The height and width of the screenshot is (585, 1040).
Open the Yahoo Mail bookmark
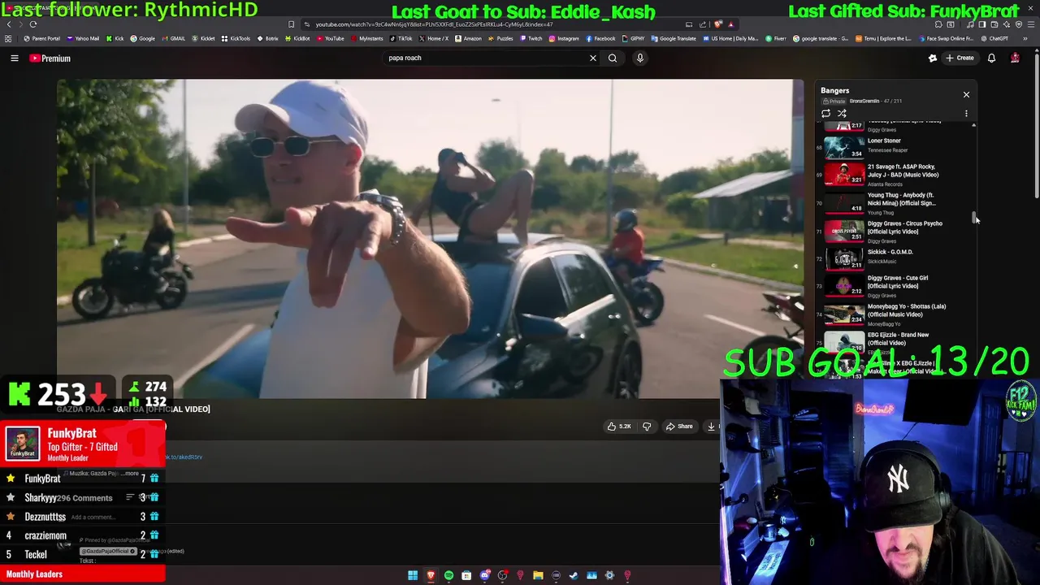click(84, 38)
